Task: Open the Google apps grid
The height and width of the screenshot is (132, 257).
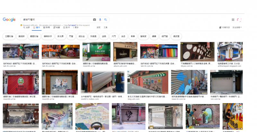Action: point(233,20)
